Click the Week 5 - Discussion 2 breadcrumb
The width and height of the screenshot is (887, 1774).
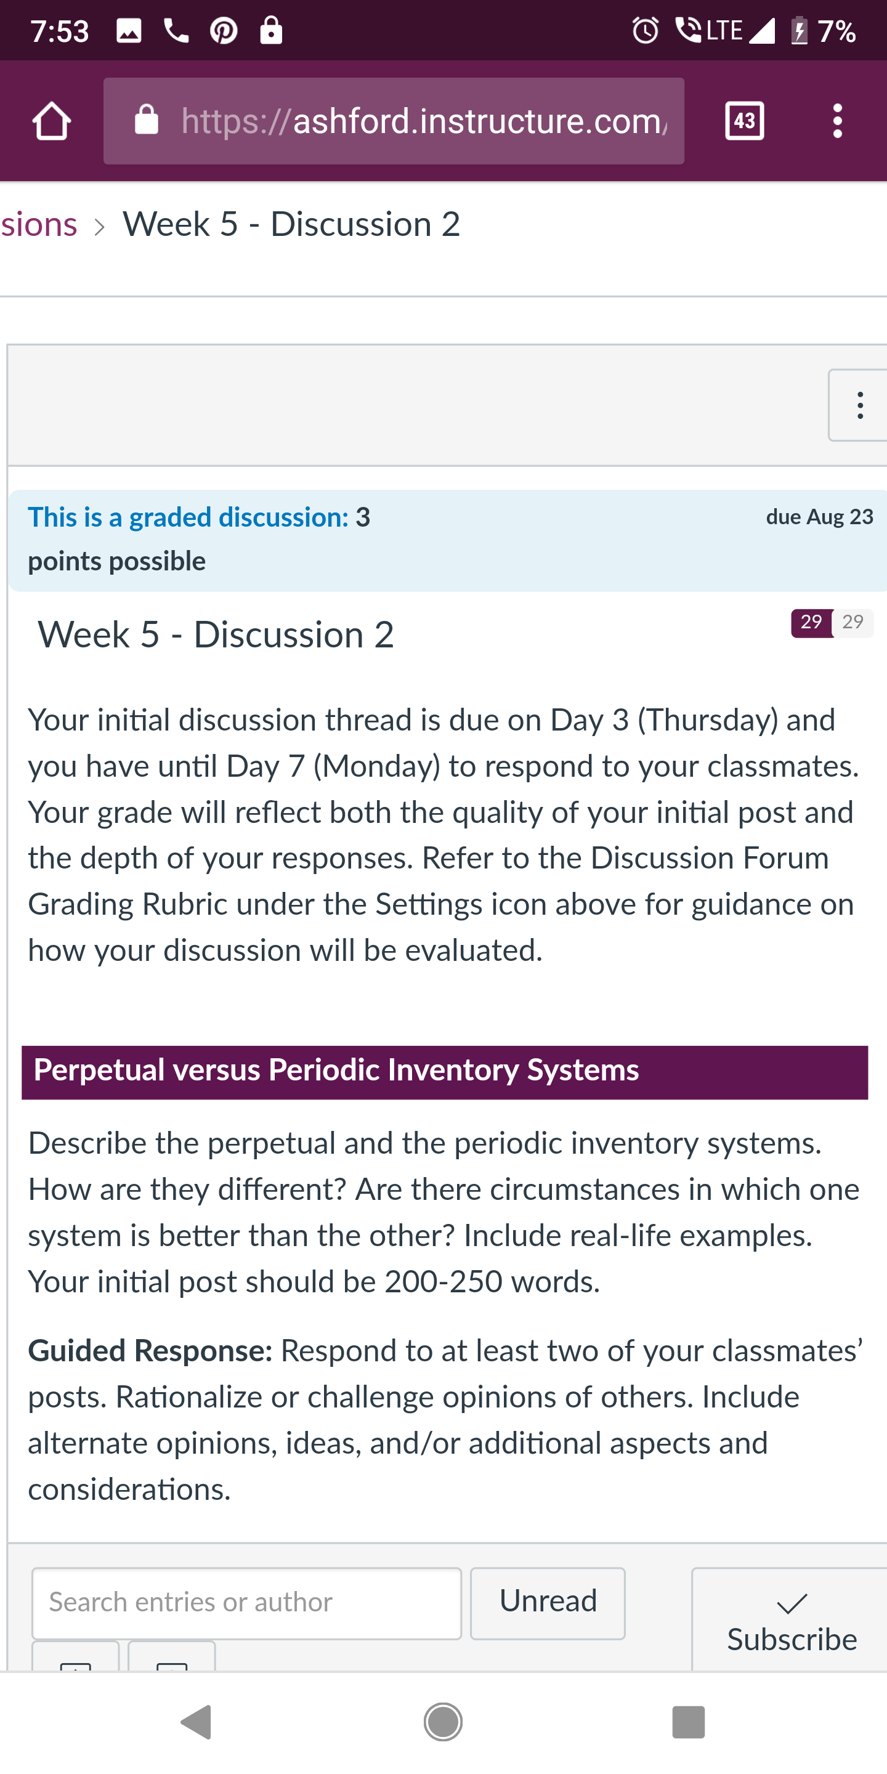[x=291, y=224]
